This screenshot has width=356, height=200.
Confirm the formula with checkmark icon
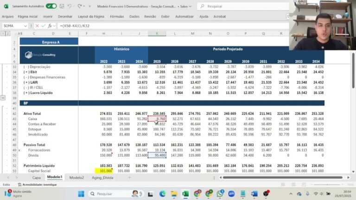(x=42, y=25)
